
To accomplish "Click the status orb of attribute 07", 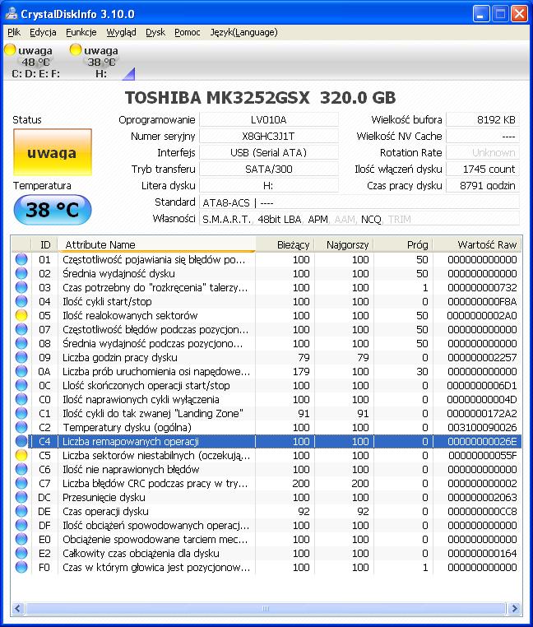I will [21, 329].
